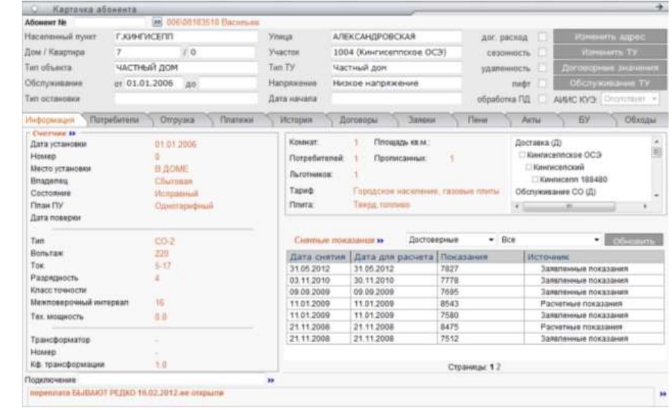Open the Счетчик double-arrow link
Image resolution: width=672 pixels, height=410 pixels.
(72, 134)
